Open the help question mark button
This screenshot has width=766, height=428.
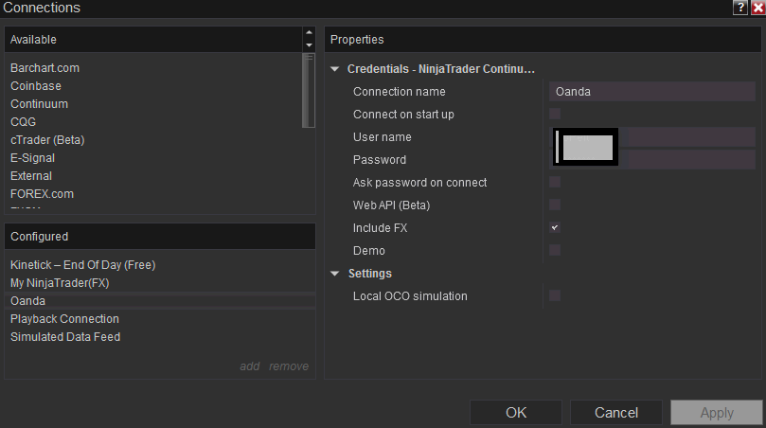[x=740, y=8]
